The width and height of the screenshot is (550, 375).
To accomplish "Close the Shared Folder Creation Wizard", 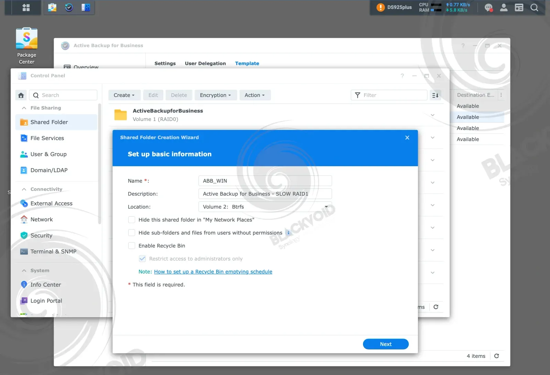I will [x=407, y=137].
